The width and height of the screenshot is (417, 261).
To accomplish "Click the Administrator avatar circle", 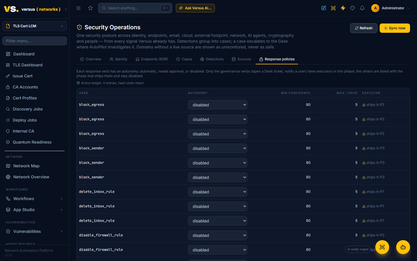I will (375, 8).
